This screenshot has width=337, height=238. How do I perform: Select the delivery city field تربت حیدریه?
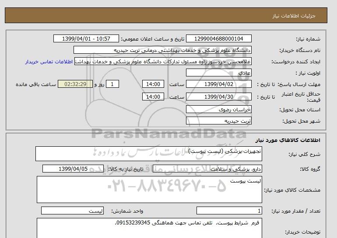(x=218, y=121)
